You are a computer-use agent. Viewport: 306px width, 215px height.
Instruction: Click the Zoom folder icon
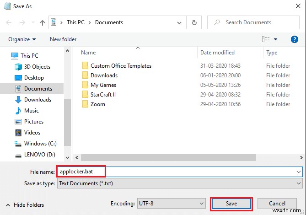(85, 104)
